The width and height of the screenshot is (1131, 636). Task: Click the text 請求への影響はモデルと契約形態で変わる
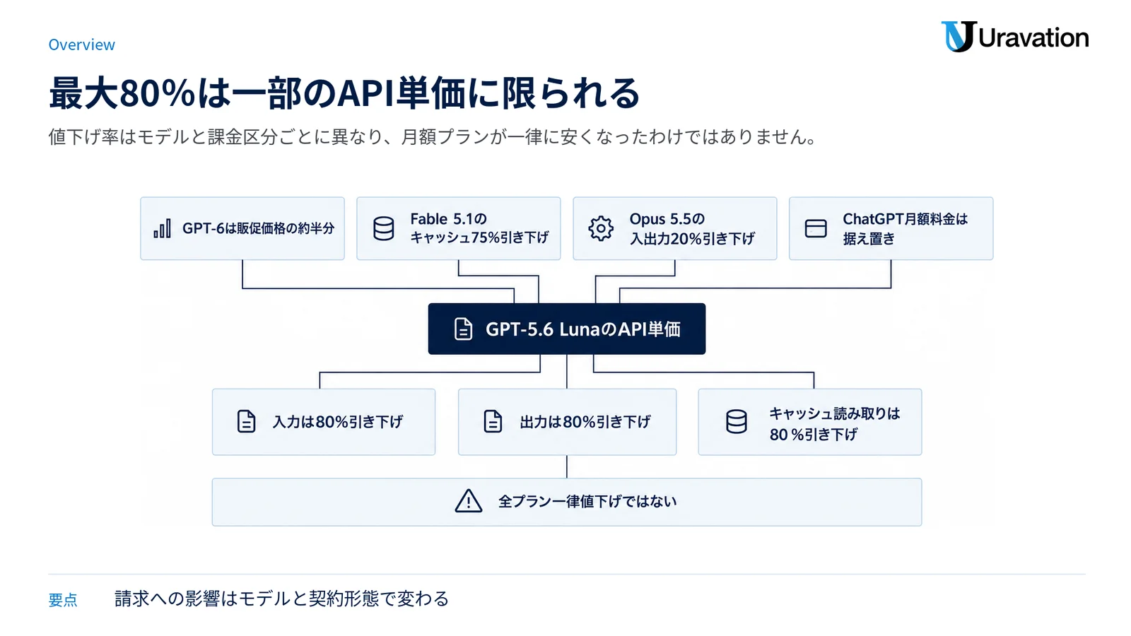281,599
